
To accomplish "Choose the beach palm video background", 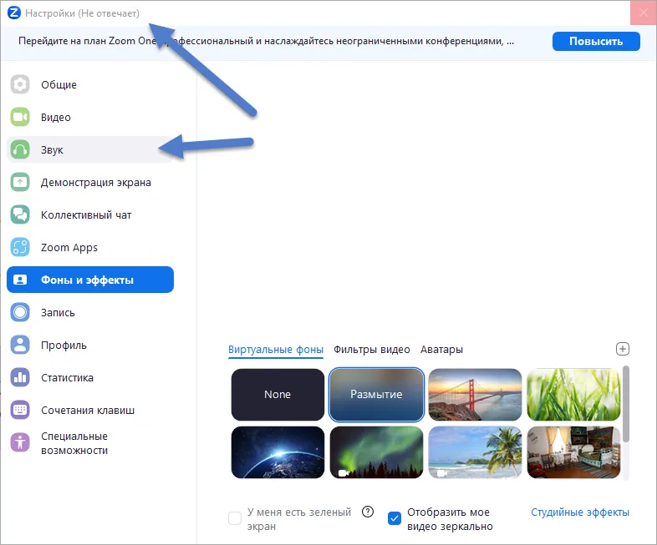I will click(475, 452).
